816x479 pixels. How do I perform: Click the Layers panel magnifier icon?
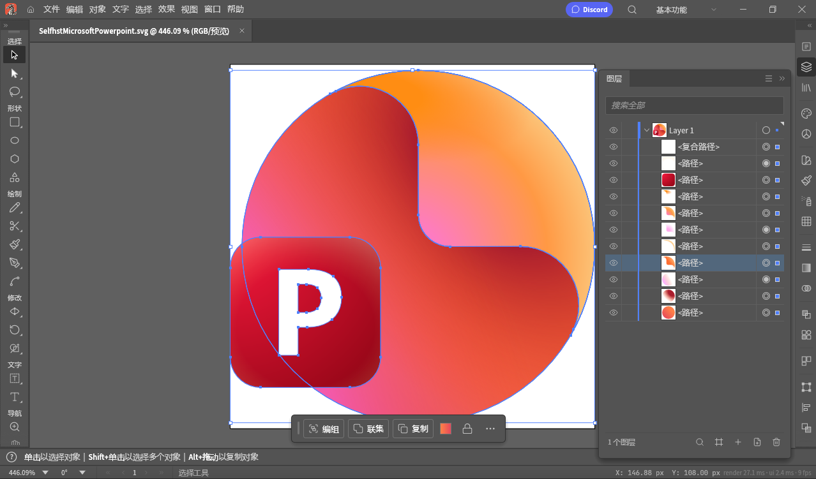700,442
